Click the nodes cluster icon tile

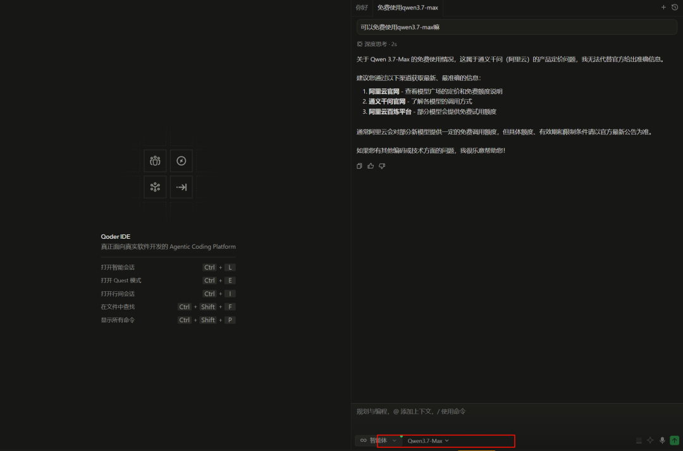click(x=155, y=187)
